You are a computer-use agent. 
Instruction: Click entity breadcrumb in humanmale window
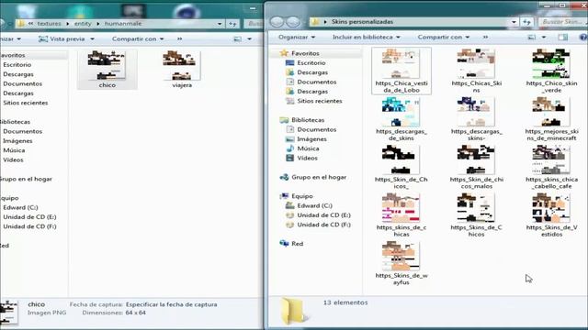[x=83, y=24]
